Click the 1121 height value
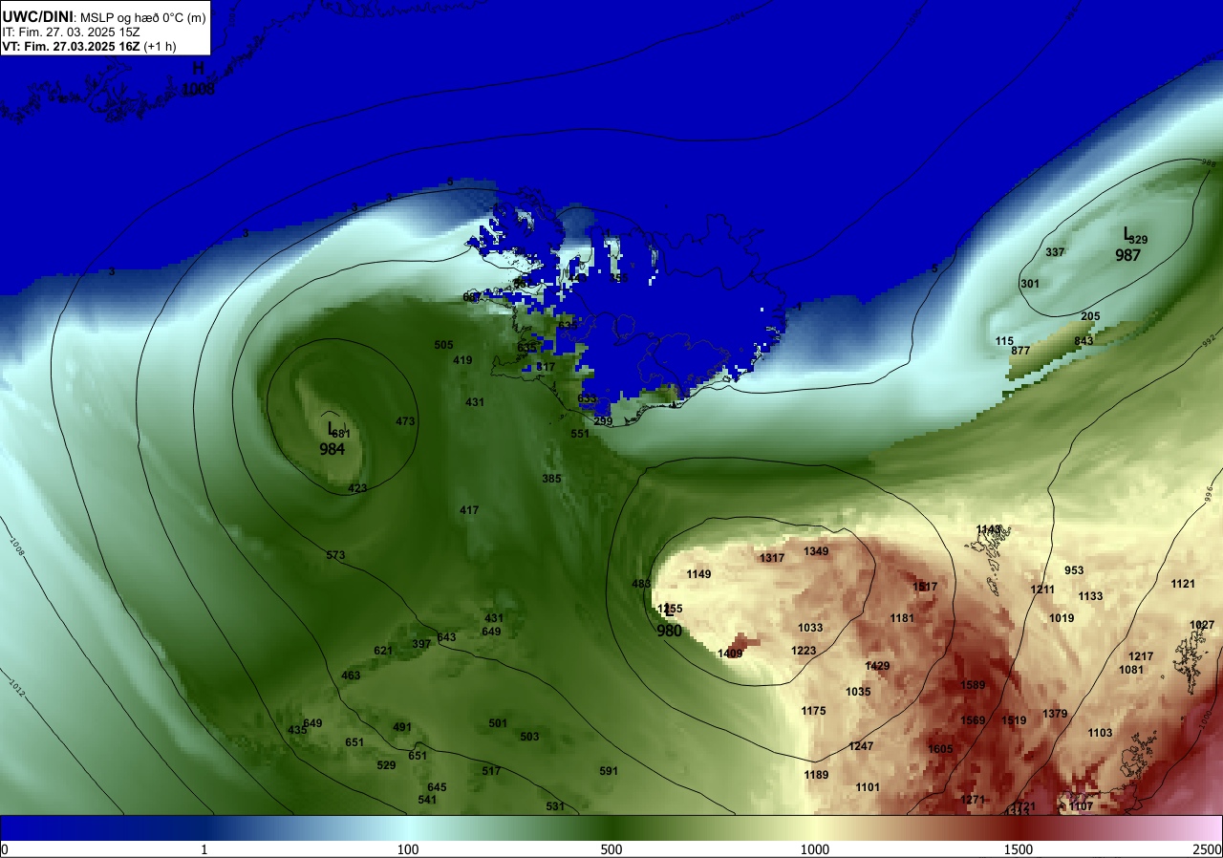1223x858 pixels. coord(1183,584)
